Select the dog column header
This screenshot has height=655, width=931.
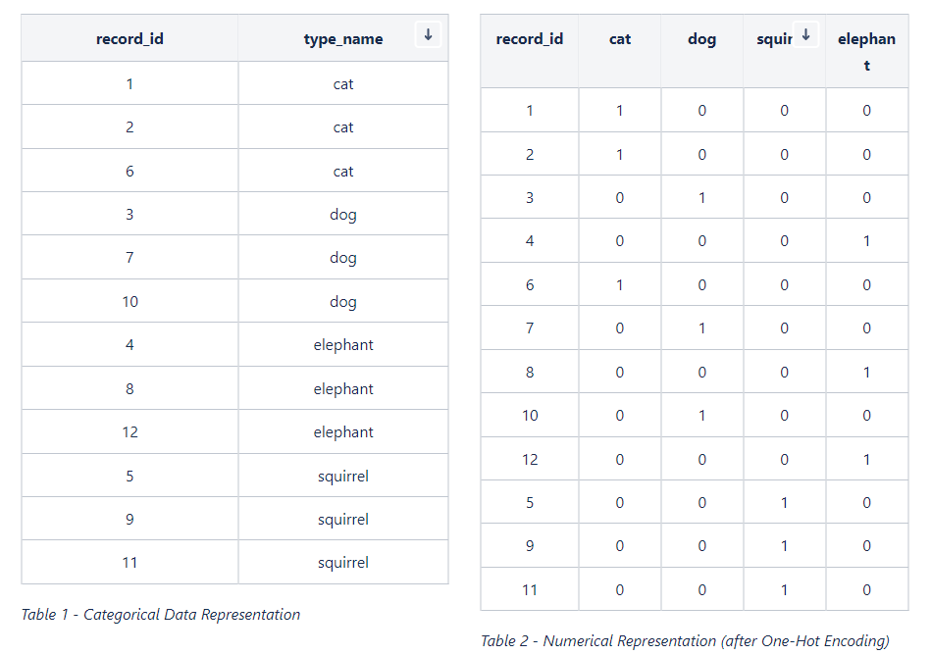(x=701, y=38)
